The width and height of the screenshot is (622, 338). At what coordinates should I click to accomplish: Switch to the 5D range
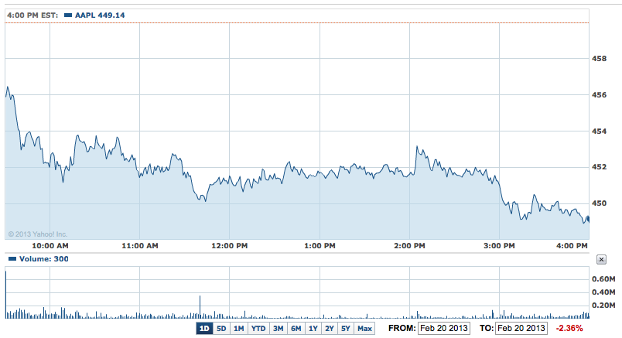221,329
